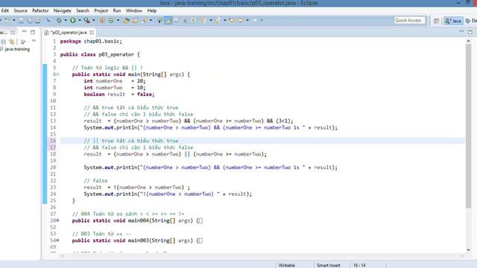Switch to the Java perspective
The height and width of the screenshot is (268, 477).
[x=453, y=21]
